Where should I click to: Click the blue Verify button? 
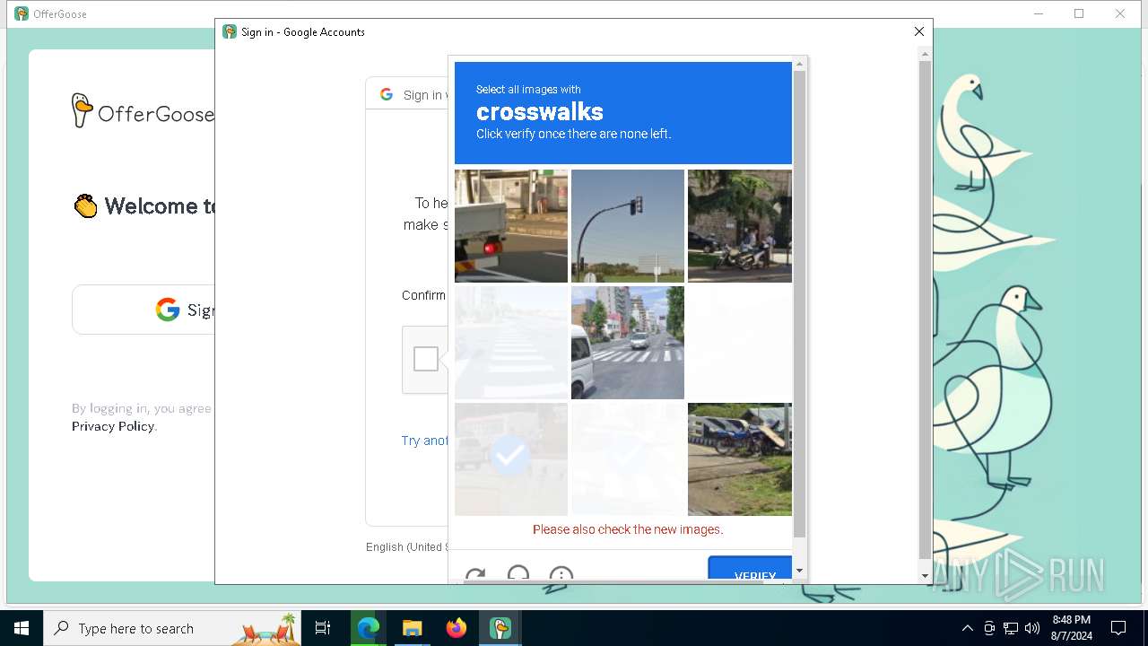(x=751, y=568)
